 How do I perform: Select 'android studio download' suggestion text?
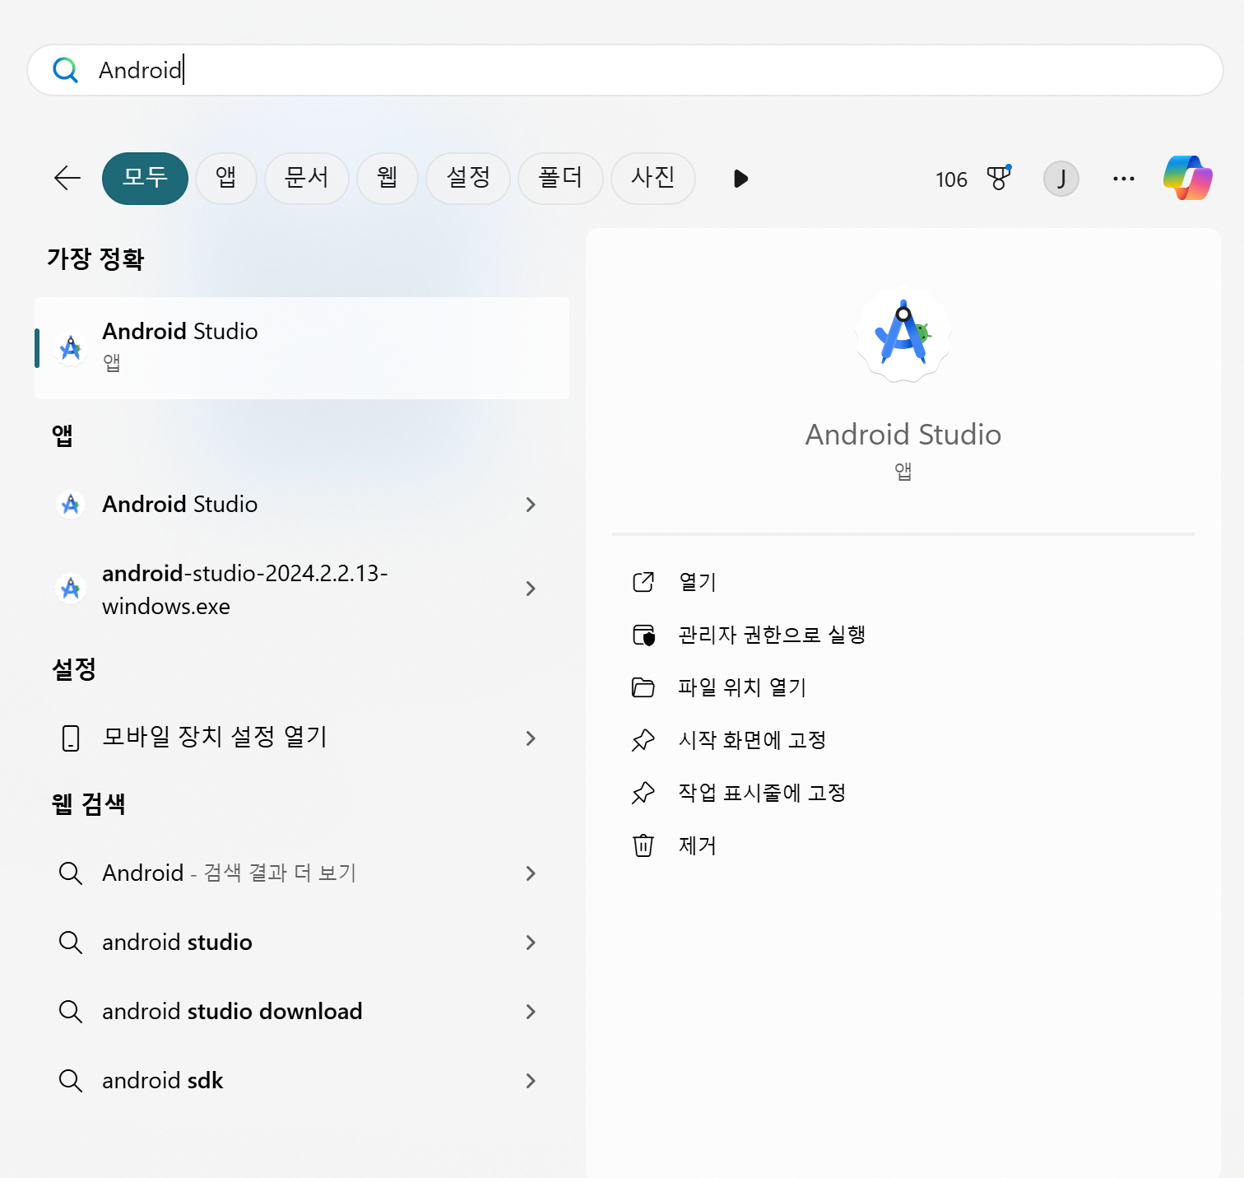[x=232, y=1012]
